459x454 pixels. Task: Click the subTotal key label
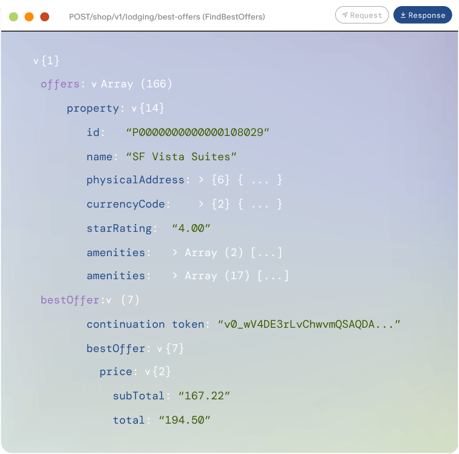(138, 396)
